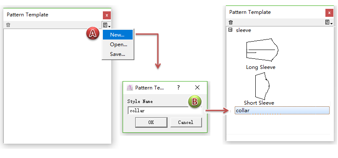Click the app icon in the dialog title bar
This screenshot has height=158, width=338.
coord(130,88)
